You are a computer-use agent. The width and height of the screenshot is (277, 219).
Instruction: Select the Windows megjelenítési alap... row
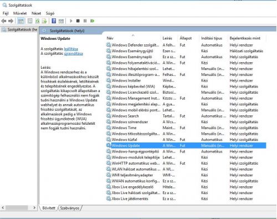click(x=186, y=104)
